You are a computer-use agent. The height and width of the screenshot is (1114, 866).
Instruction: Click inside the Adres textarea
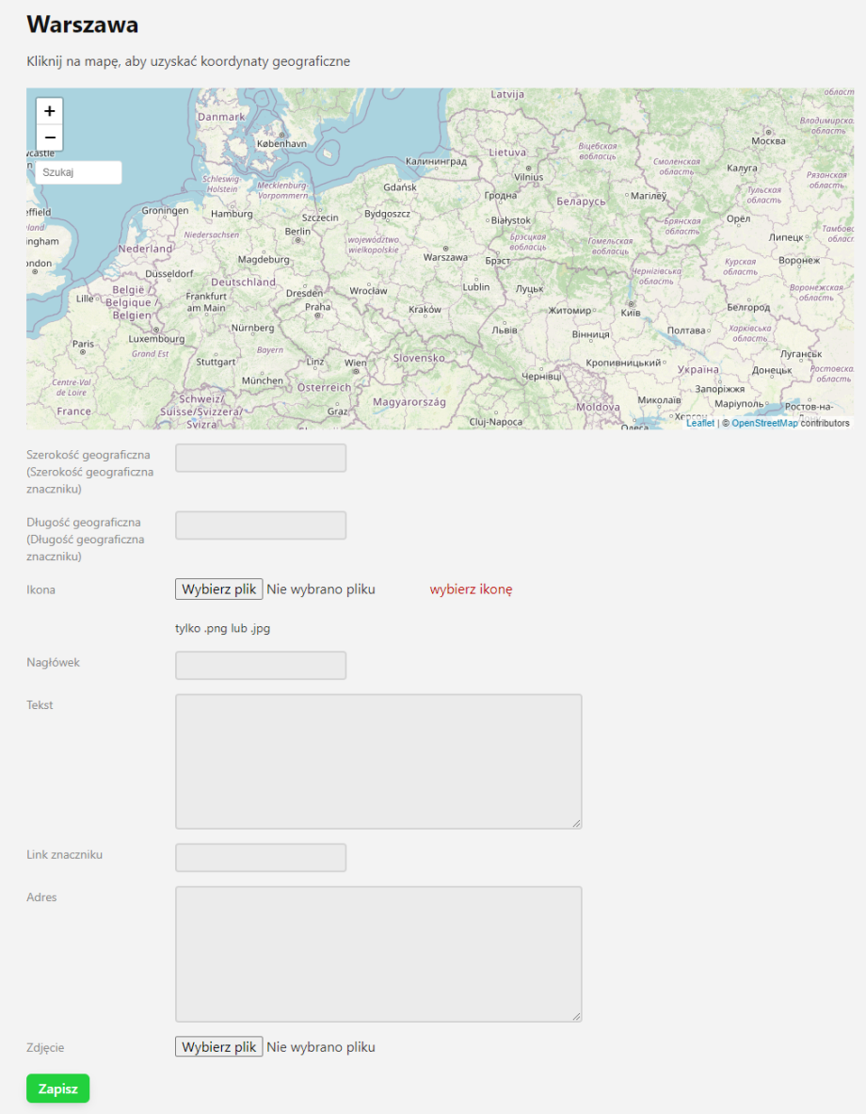[x=378, y=953]
